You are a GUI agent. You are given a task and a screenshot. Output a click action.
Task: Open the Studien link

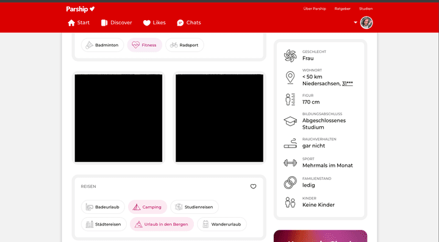(366, 9)
